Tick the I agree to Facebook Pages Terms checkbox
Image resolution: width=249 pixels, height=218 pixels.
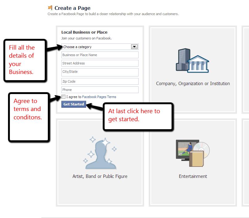pyautogui.click(x=63, y=97)
